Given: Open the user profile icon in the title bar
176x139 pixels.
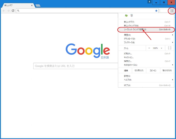Looking at the screenshot, I should tap(149, 2).
